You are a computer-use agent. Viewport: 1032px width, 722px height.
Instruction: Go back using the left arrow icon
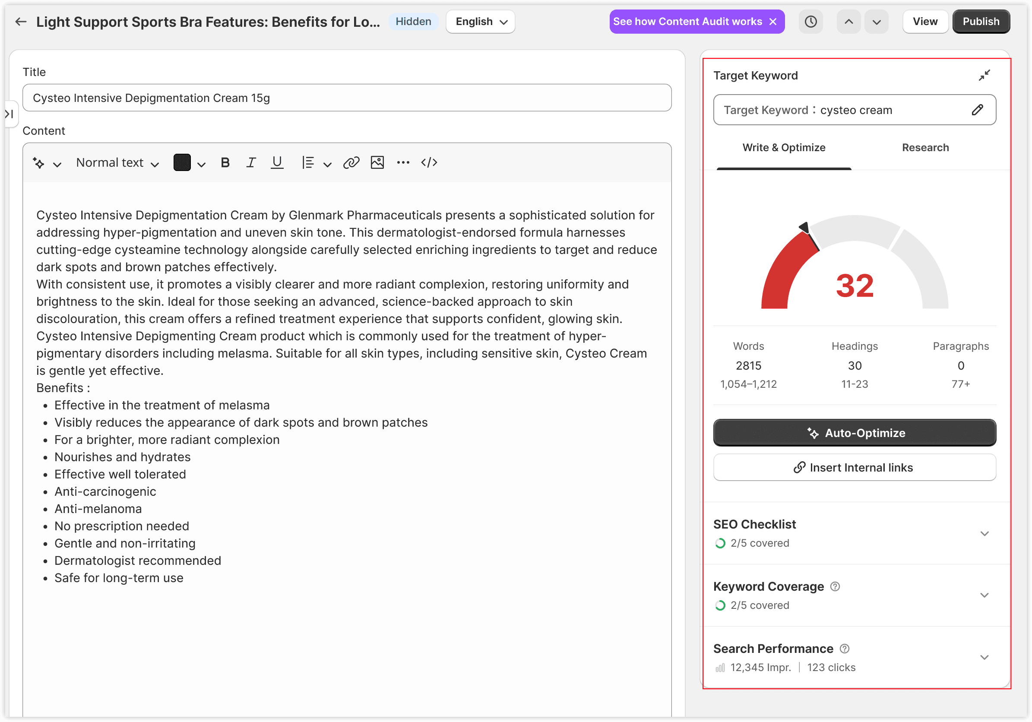click(21, 22)
